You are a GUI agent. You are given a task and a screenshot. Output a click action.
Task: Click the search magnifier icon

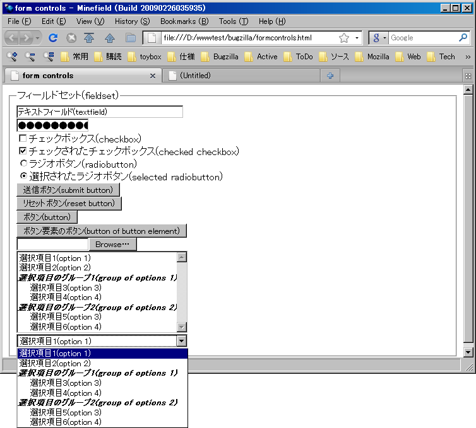[463, 38]
